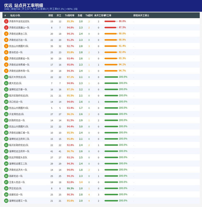Click the 41 shift count in row 22
Screen dimensions: 202x207
coord(52,152)
